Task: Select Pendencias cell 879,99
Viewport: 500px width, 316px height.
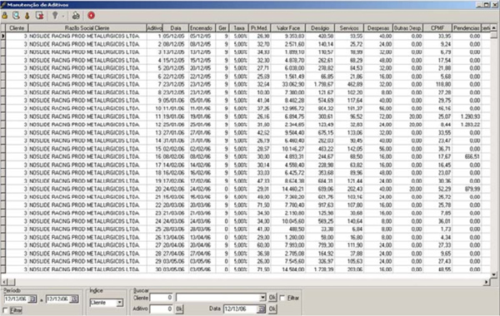Action: point(467,189)
